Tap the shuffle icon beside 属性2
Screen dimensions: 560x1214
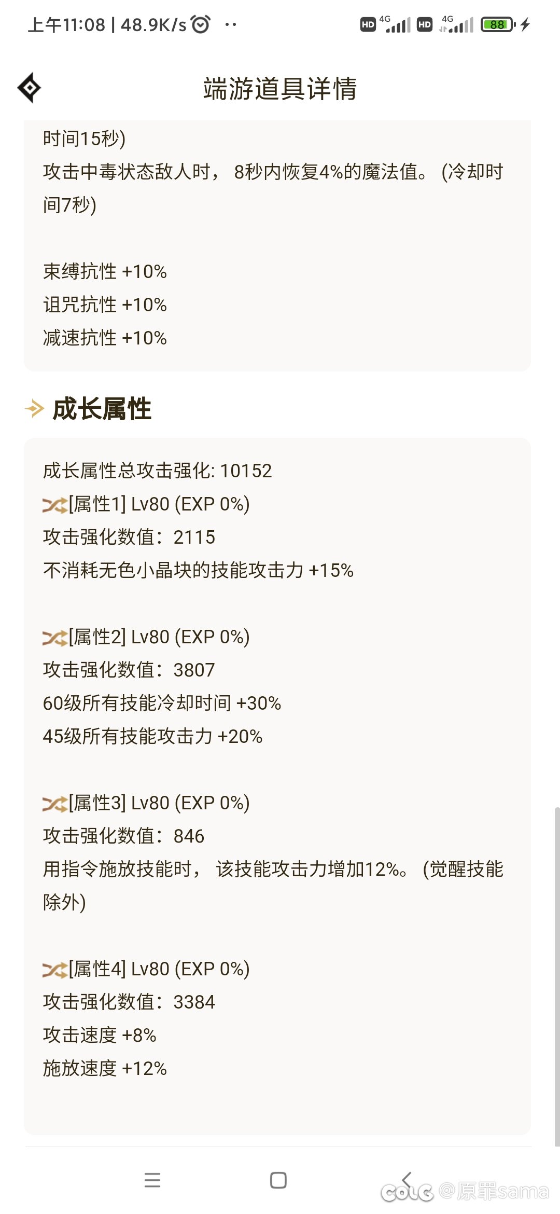click(x=55, y=638)
